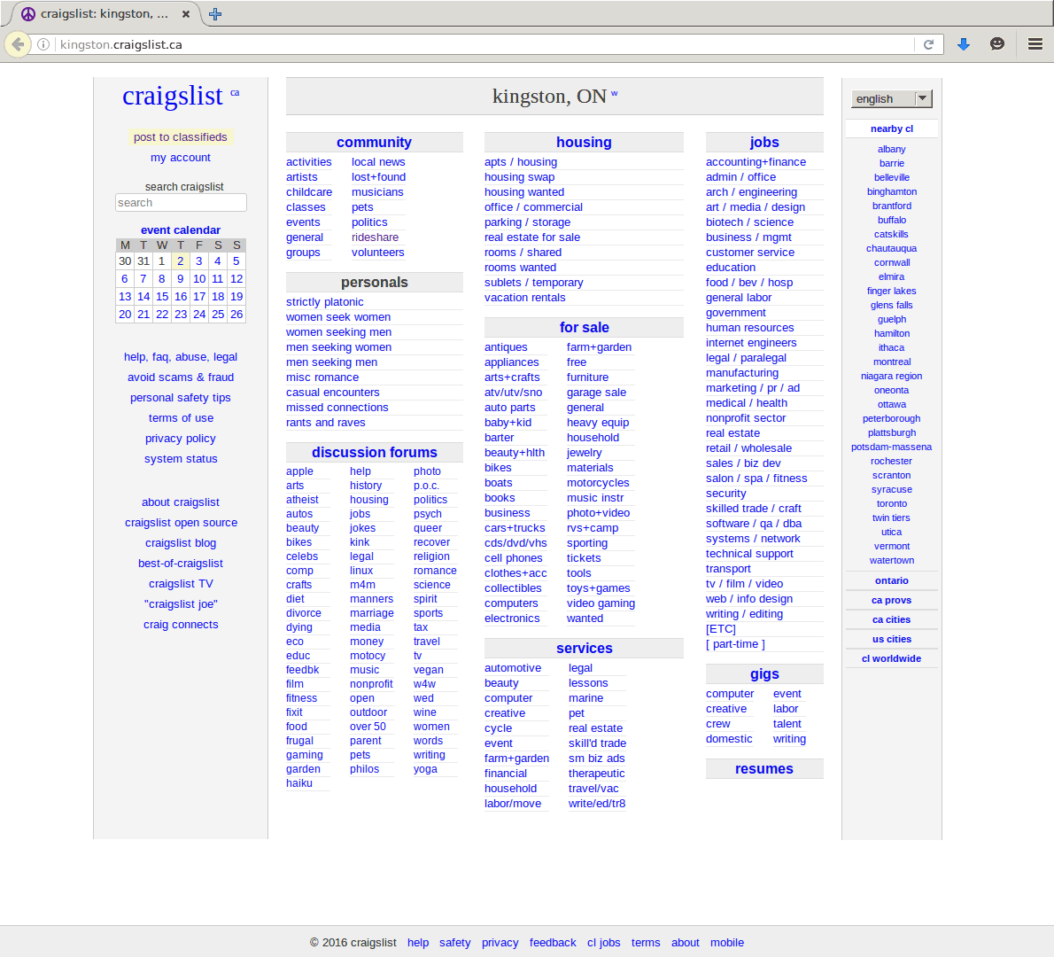The width and height of the screenshot is (1054, 957).
Task: Open post to classifieds link
Action: (180, 136)
